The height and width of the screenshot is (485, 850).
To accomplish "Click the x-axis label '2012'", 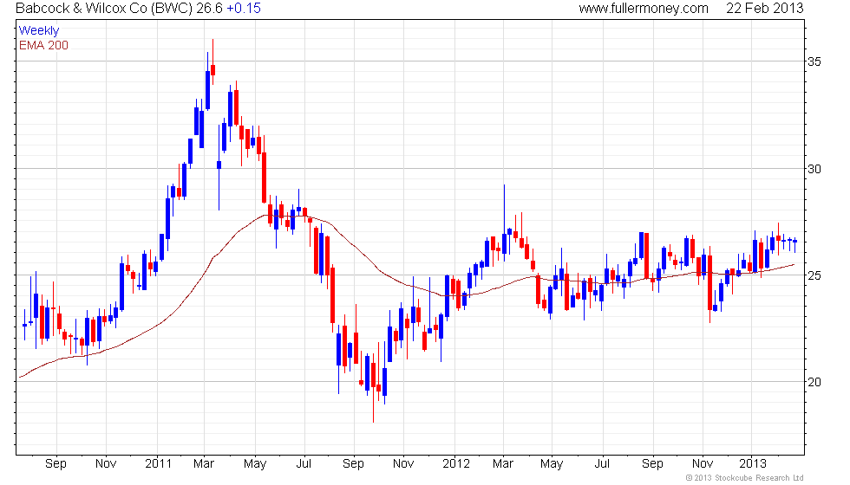I will 456,464.
